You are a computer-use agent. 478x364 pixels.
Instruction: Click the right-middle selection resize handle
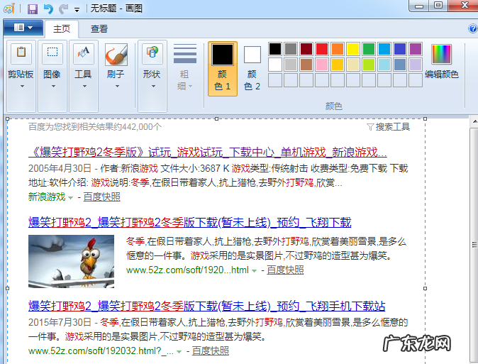[425, 288]
